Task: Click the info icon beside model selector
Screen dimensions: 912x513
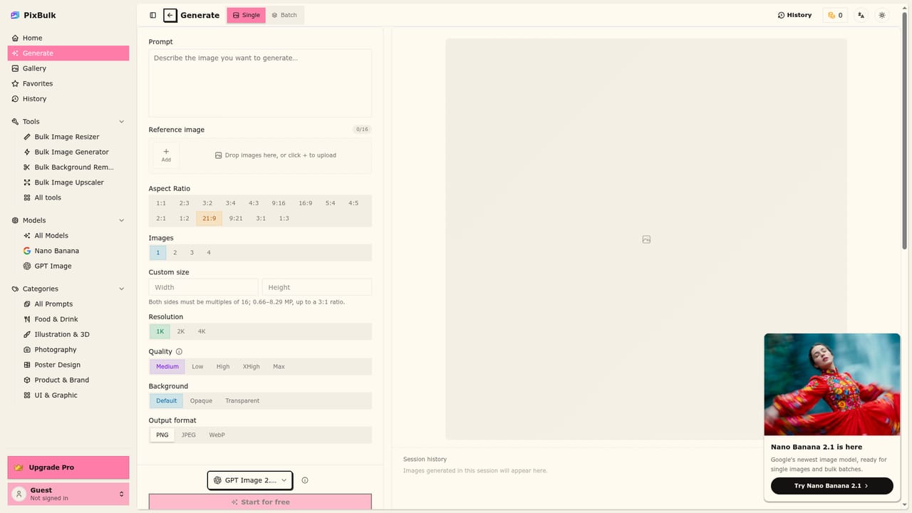Action: point(305,480)
